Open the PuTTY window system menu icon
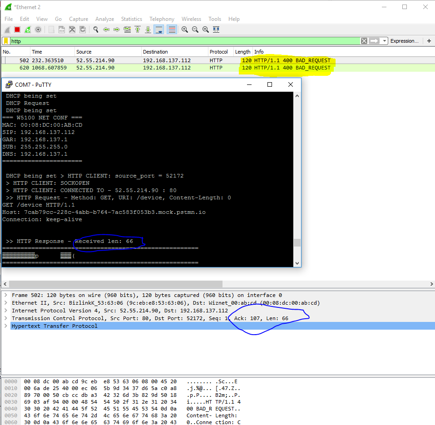The image size is (435, 425). [9, 84]
